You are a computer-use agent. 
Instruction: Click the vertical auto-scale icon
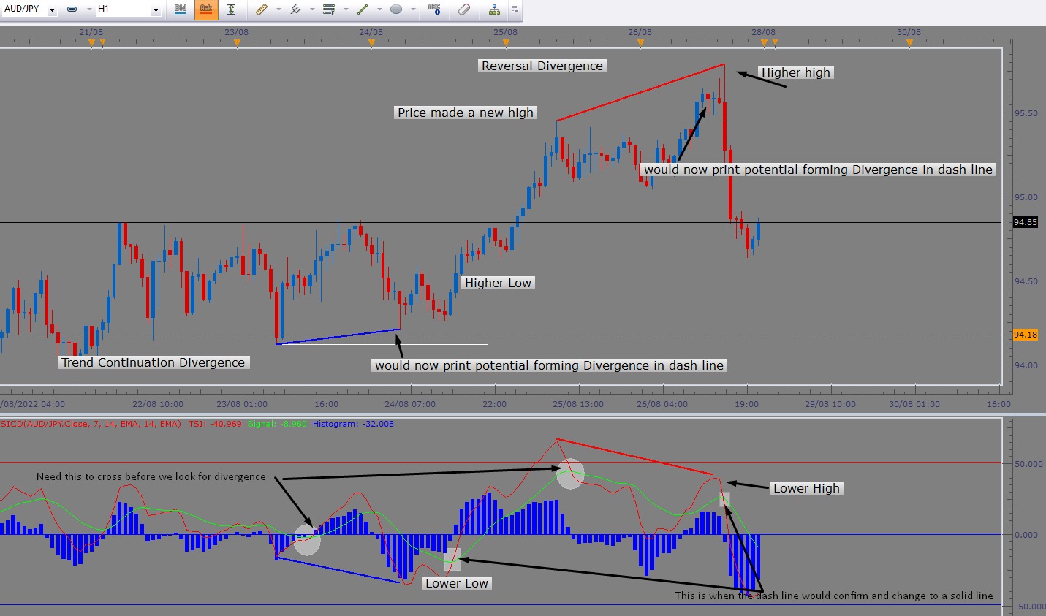tap(231, 9)
